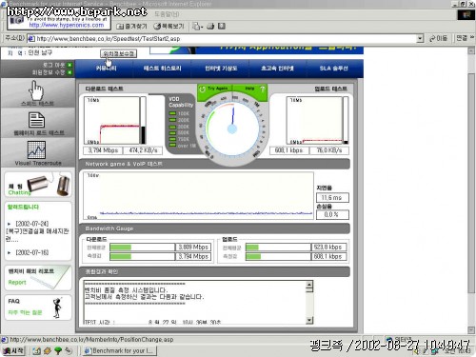Click the 76.0 KB/s upload value
This screenshot has height=357, width=476.
329,150
